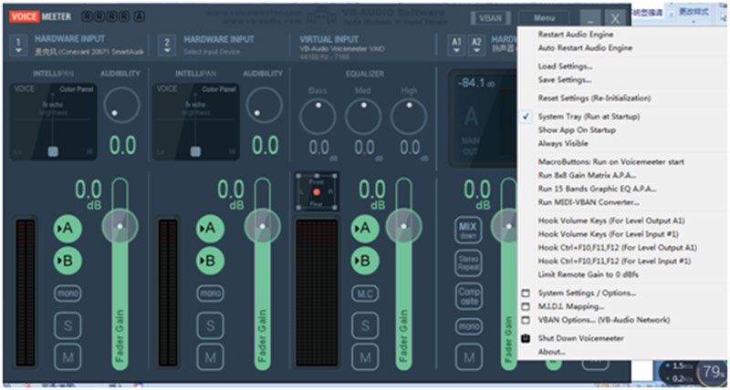Run MIDI-VBAN Converter...
The width and height of the screenshot is (730, 390).
tap(589, 202)
